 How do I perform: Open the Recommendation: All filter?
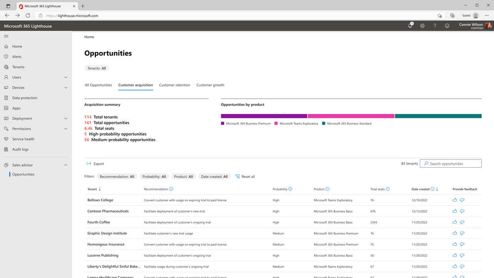(x=117, y=177)
